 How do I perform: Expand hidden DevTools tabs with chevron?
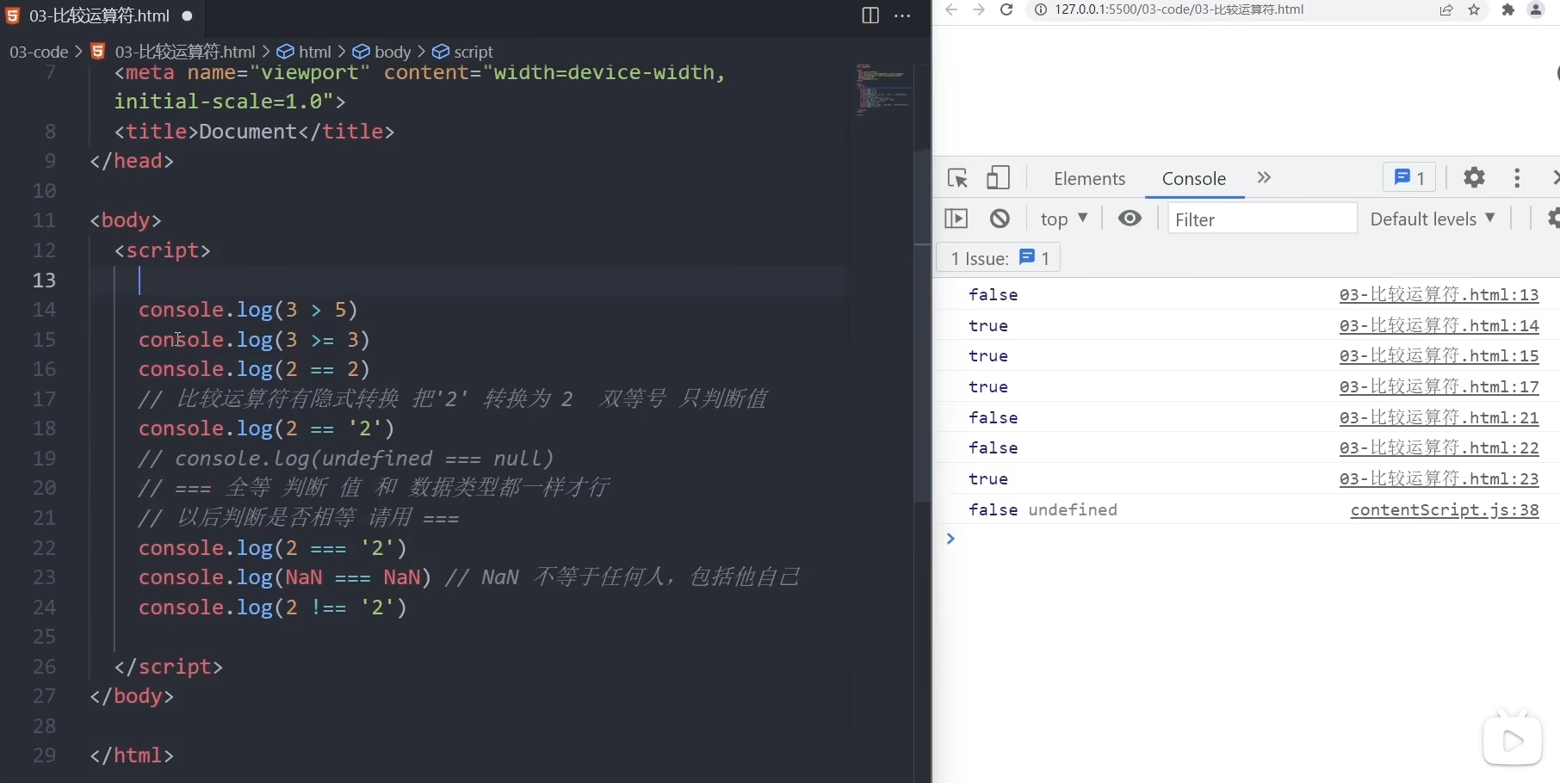click(x=1262, y=178)
